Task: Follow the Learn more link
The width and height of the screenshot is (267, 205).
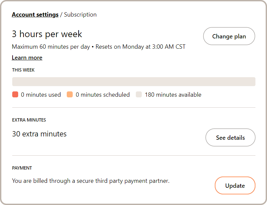Action: [27, 58]
